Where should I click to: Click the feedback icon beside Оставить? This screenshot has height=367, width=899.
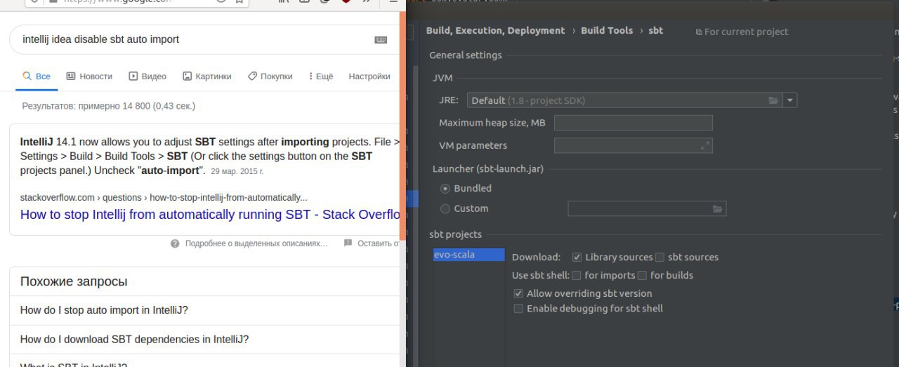(x=348, y=243)
